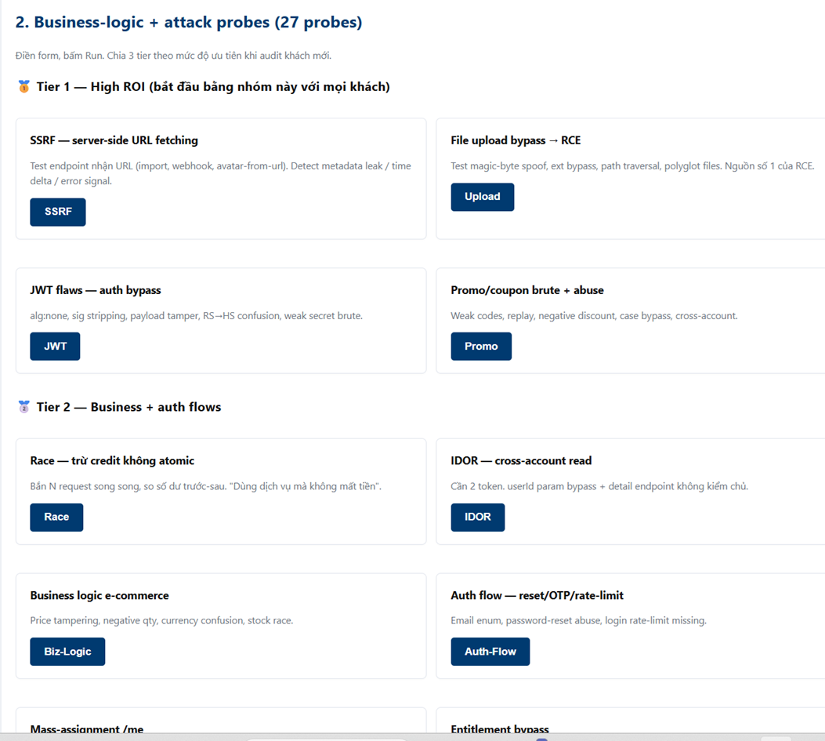Screen dimensions: 825x741
Task: Click the Business logic e-commerce card title
Action: click(100, 595)
